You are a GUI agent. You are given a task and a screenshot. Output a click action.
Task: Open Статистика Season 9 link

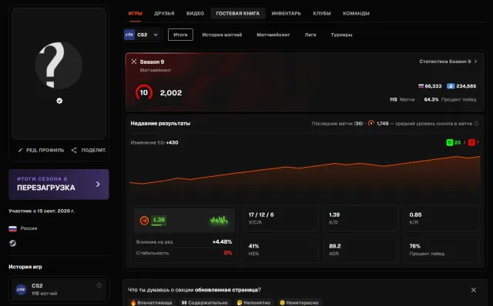point(445,62)
